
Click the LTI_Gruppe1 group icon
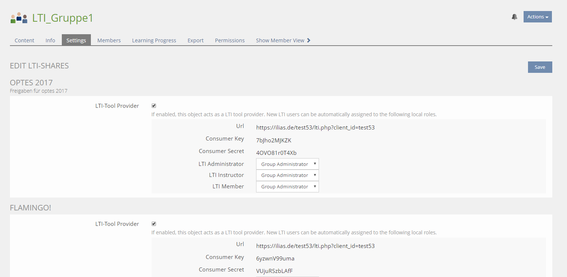tap(19, 18)
